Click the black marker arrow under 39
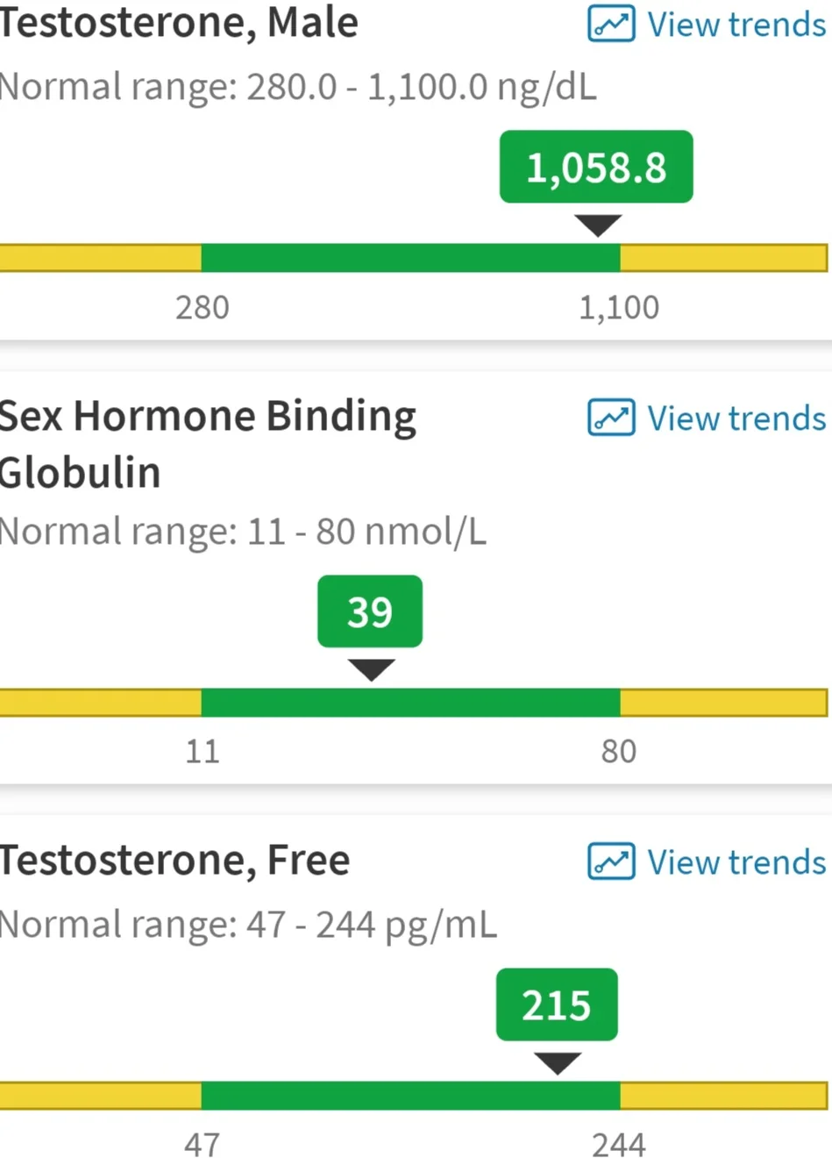 (371, 670)
